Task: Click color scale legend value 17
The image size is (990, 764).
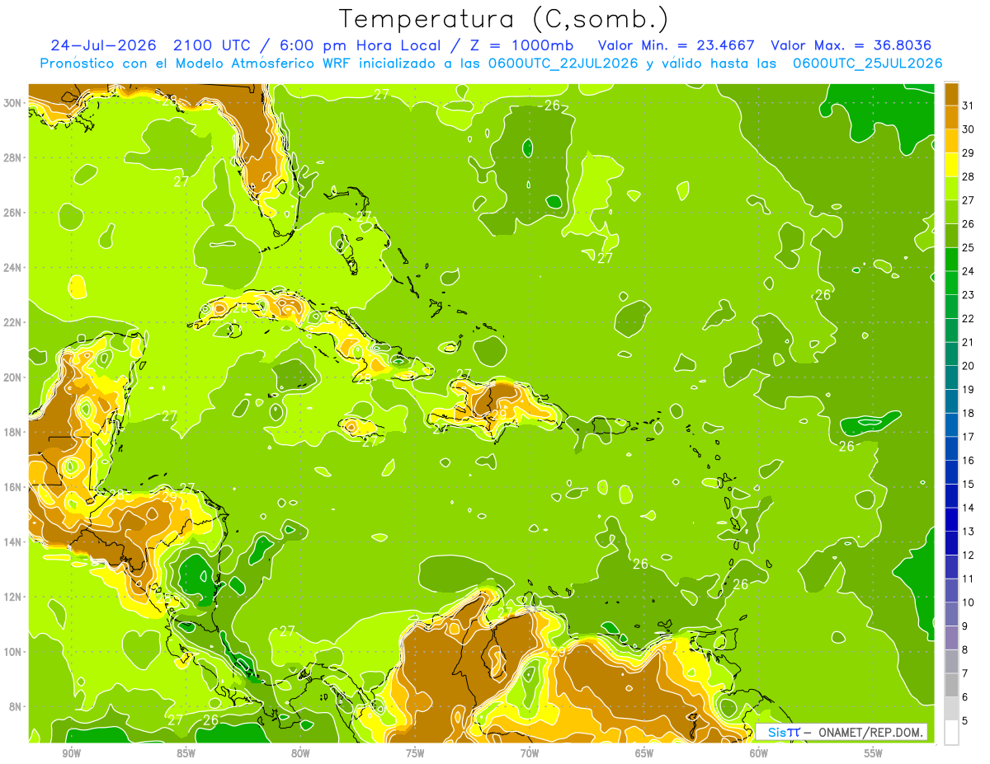Action: coord(969,437)
